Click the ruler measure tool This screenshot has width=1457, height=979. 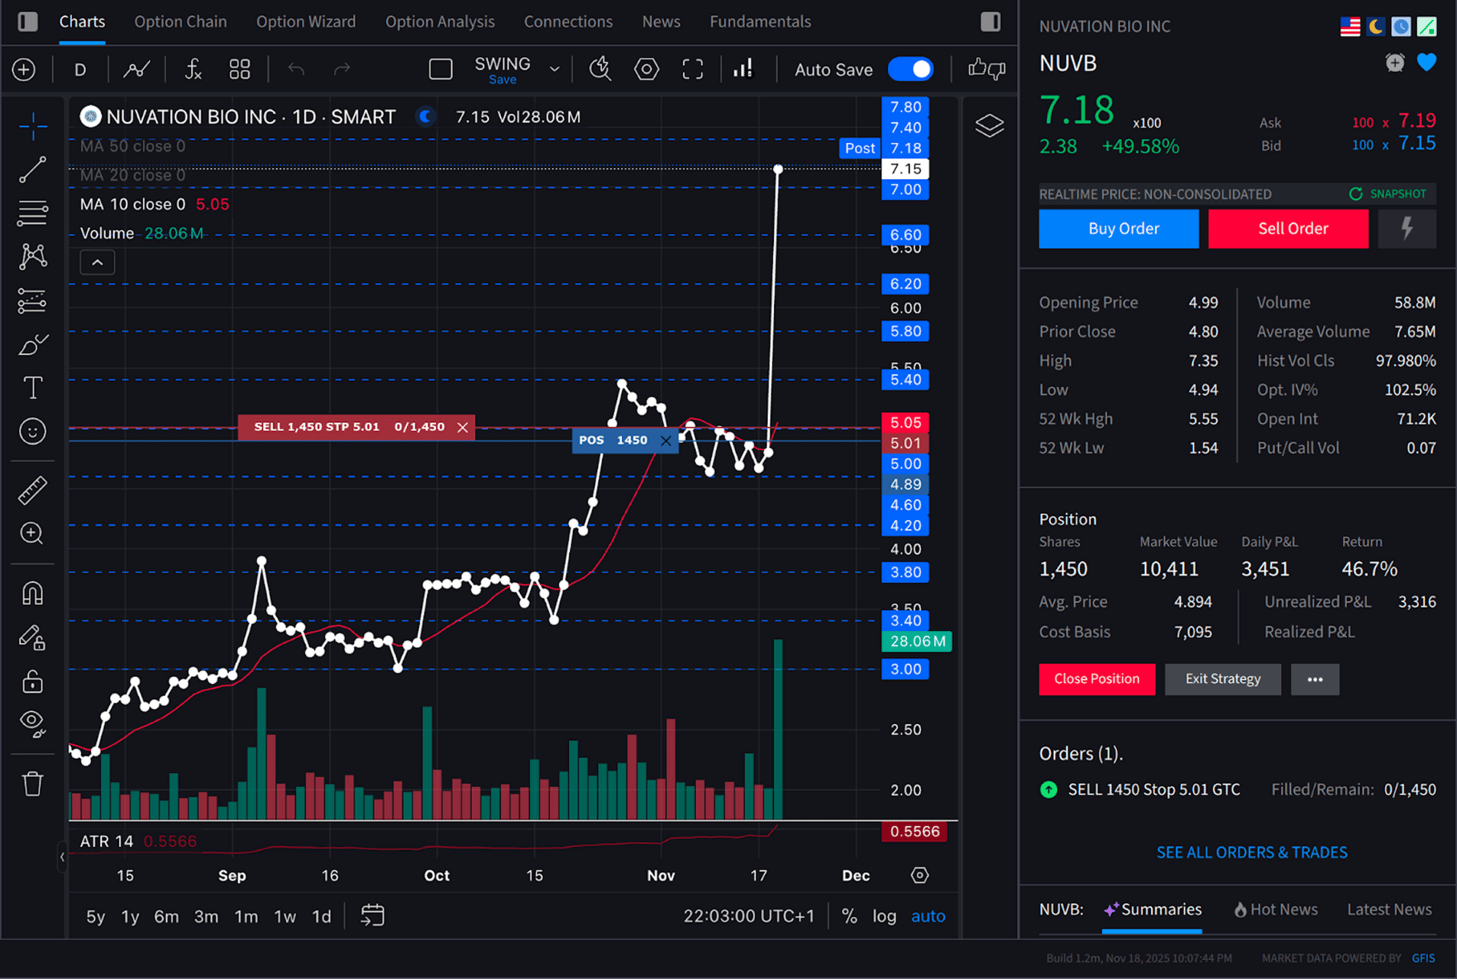pos(33,490)
